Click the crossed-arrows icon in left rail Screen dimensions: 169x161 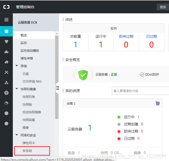[x=6, y=72]
